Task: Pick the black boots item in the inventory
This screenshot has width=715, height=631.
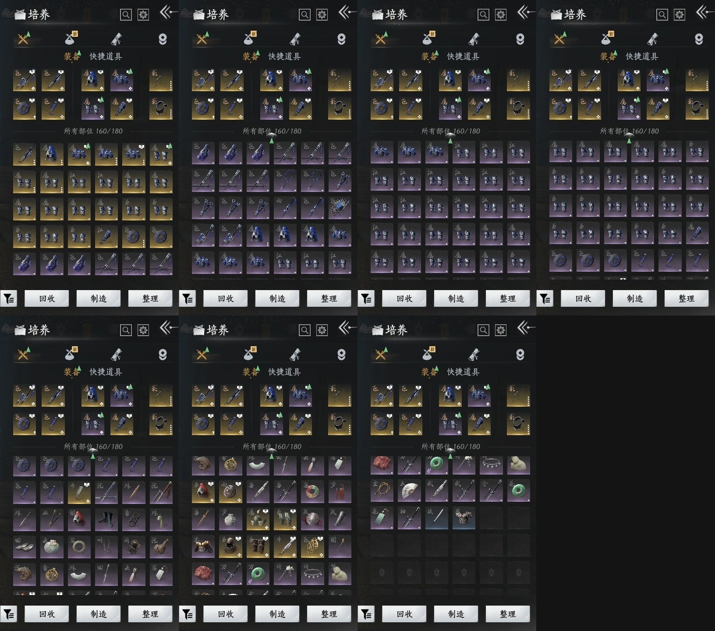Action: coord(106,519)
